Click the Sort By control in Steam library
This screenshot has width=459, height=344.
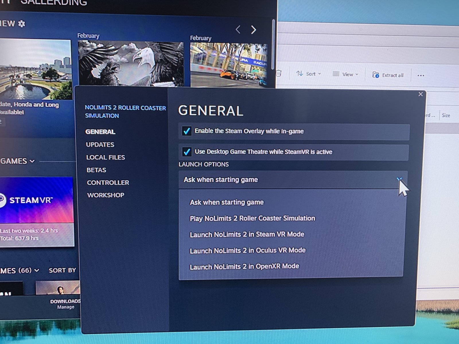pos(63,270)
